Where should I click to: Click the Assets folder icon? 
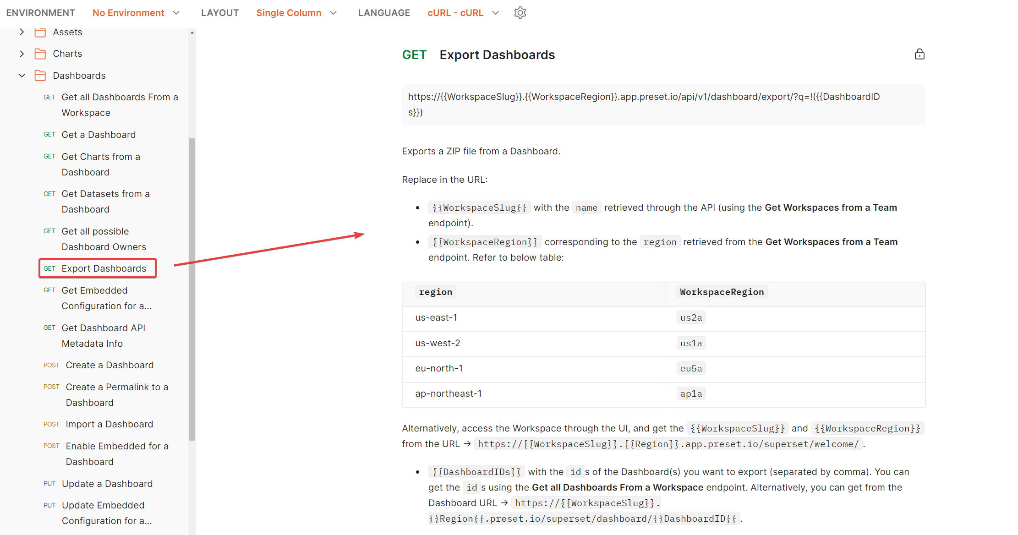coord(40,32)
